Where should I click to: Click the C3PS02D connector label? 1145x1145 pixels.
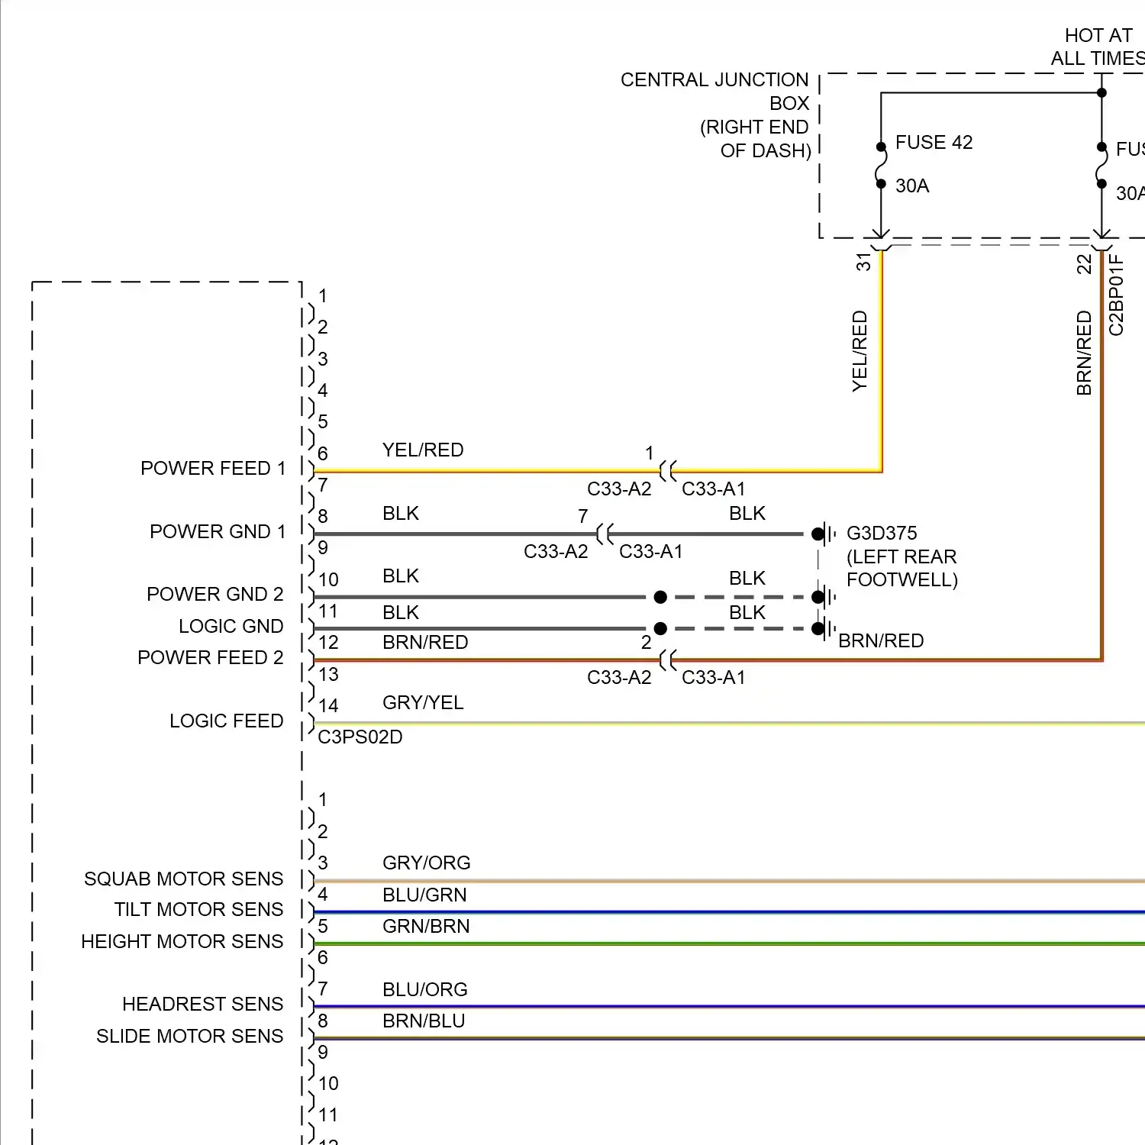360,737
